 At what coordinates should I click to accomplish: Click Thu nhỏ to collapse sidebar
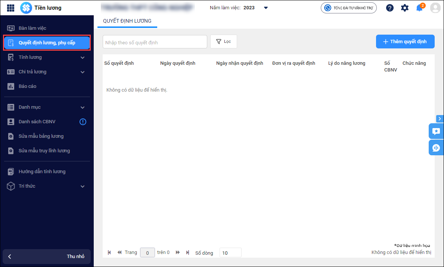47,257
